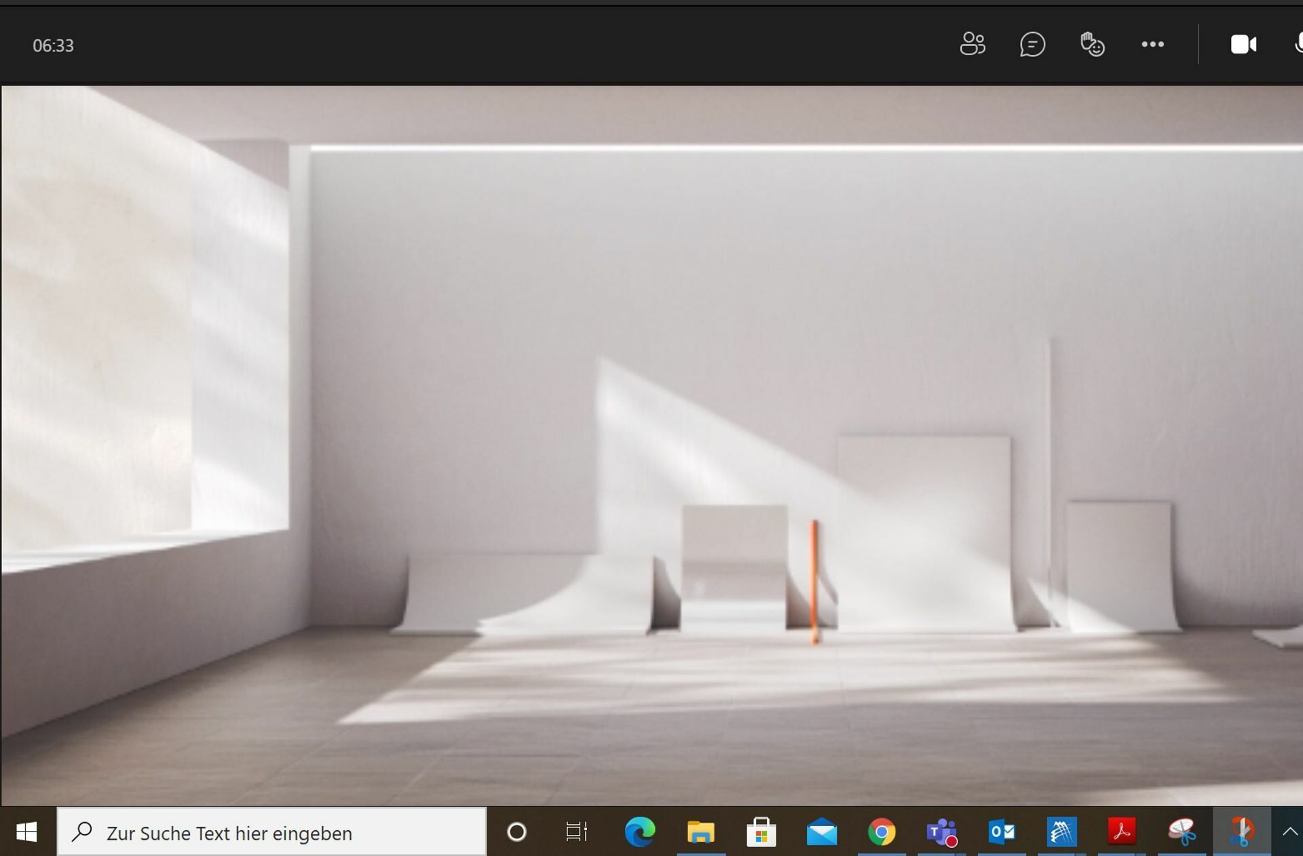Click the 06:33 meeting timer
Screen dimensions: 1303x856
[x=53, y=45]
